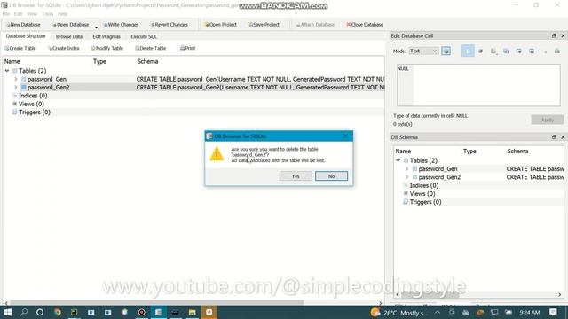Click the Print icon in cell editor toolbar
The height and width of the screenshot is (319, 568).
(x=557, y=51)
